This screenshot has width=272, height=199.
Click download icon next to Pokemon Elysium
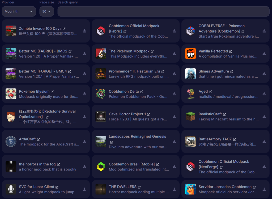(84, 94)
